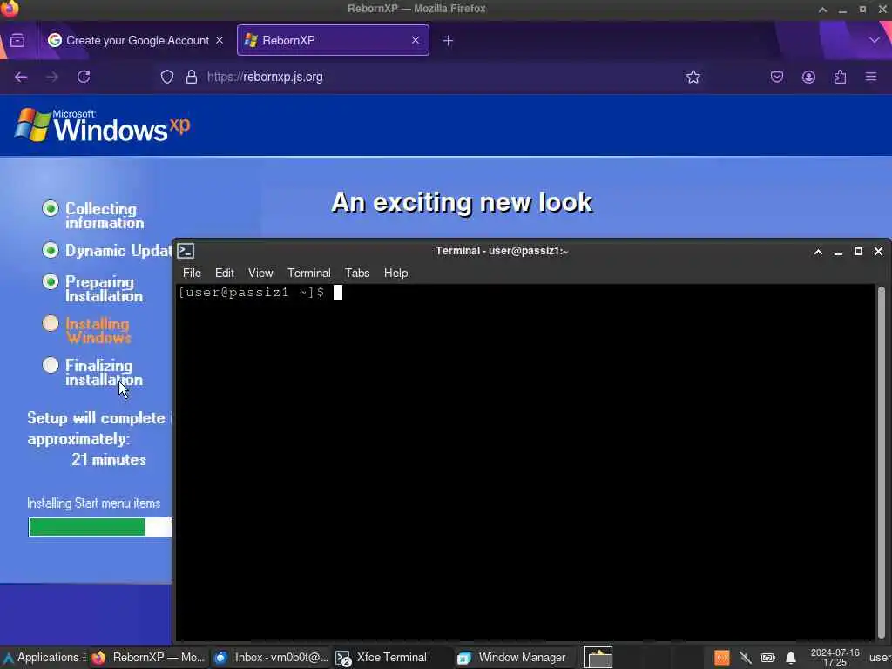Open the notifications bell icon

(791, 658)
